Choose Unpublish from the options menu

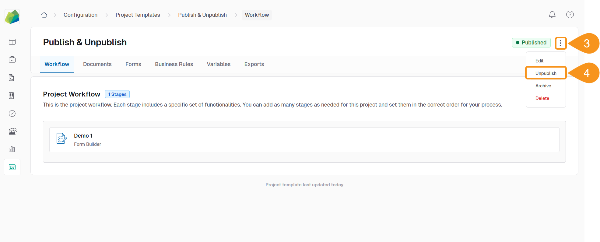tap(546, 73)
